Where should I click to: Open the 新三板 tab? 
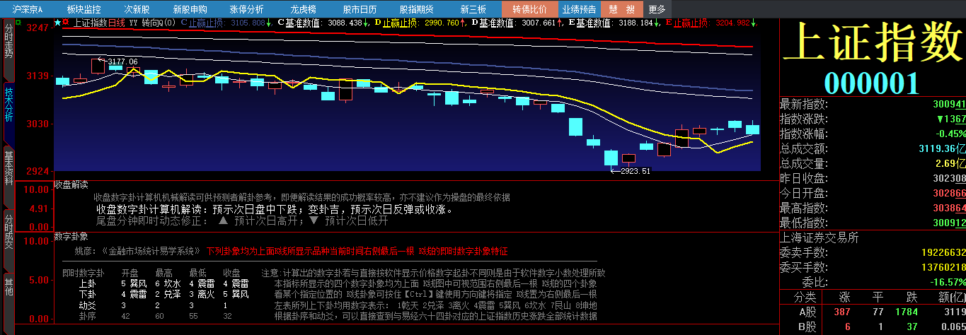[x=473, y=9]
